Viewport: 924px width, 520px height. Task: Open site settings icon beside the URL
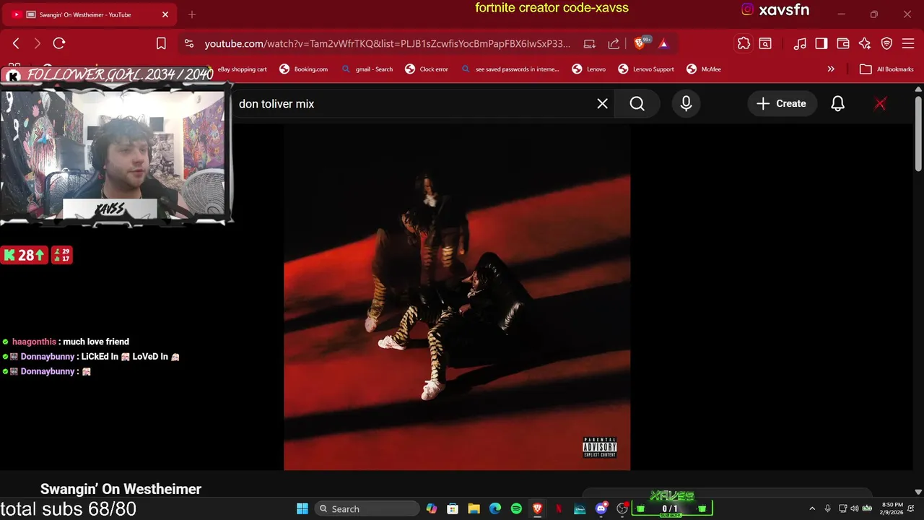click(189, 44)
